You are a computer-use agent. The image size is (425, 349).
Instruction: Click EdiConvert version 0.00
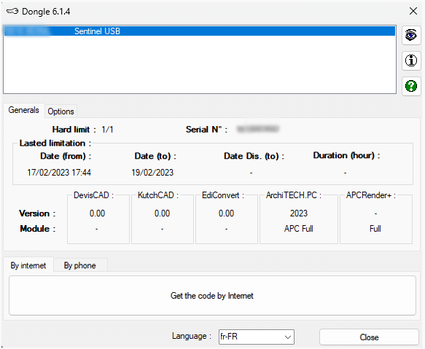coord(226,213)
